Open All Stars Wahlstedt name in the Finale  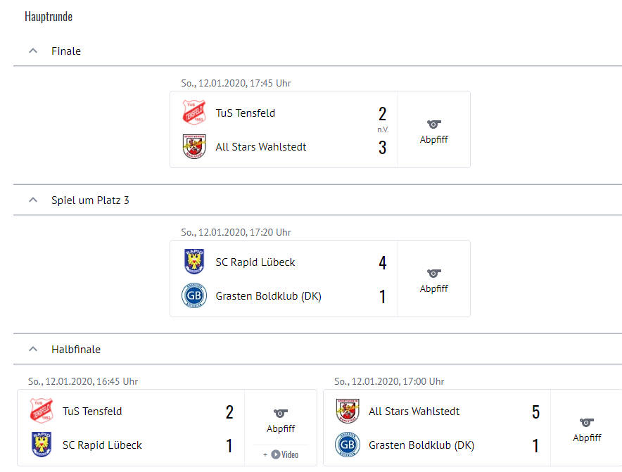(x=260, y=147)
